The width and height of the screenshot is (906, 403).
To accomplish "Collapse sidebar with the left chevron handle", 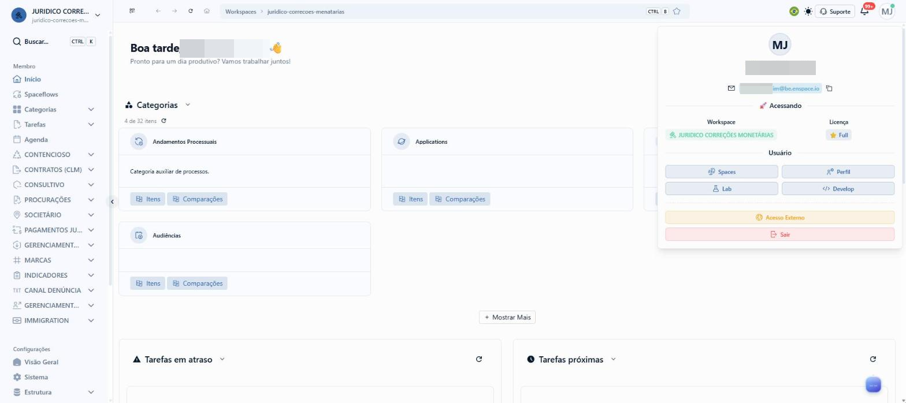I will tap(112, 201).
